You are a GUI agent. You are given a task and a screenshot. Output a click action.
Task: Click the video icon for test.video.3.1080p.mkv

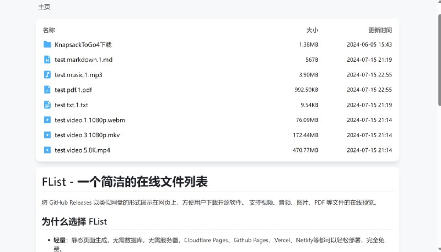(x=47, y=135)
